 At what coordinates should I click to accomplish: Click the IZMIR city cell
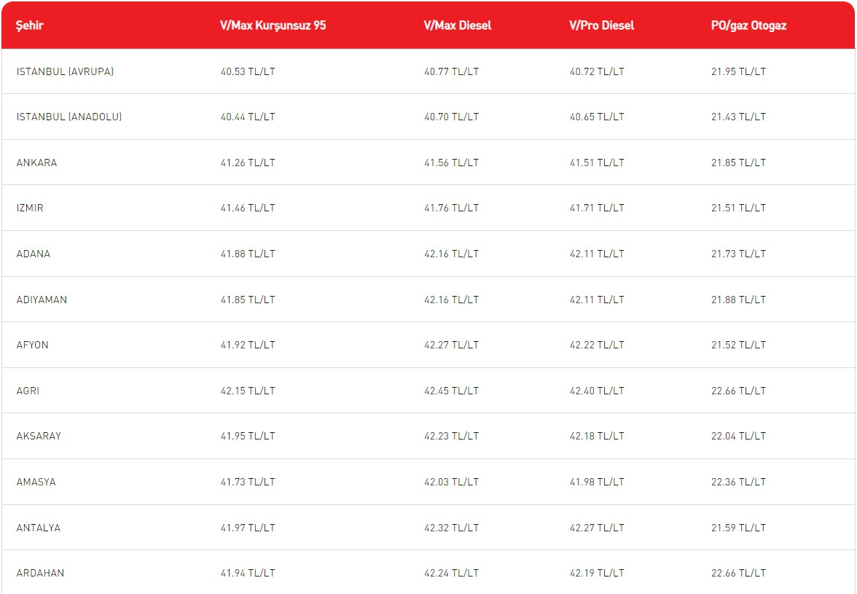tap(30, 208)
